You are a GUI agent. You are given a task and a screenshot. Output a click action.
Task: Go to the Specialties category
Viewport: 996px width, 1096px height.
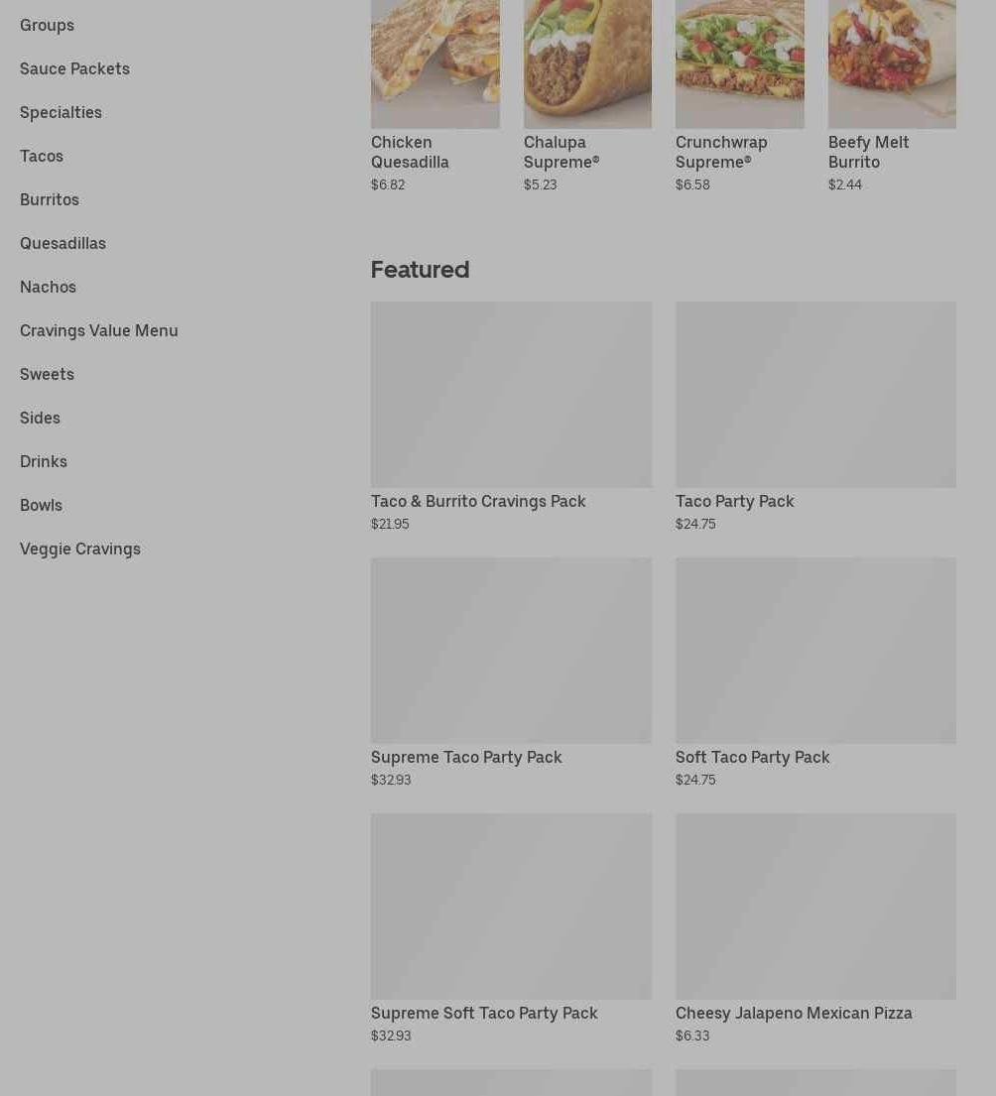(61, 112)
